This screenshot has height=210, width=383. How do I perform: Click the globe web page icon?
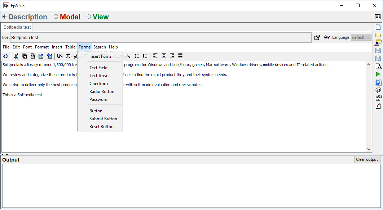click(x=378, y=83)
